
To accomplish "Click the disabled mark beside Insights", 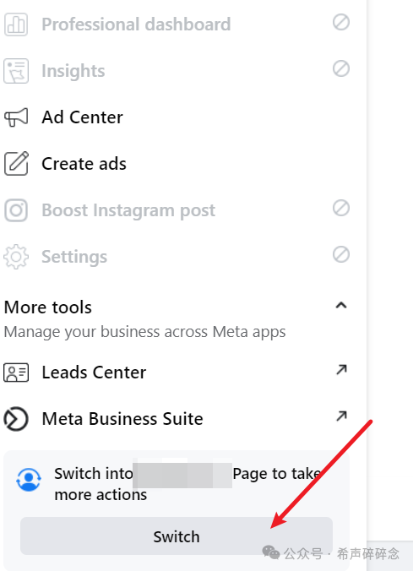I will point(341,68).
